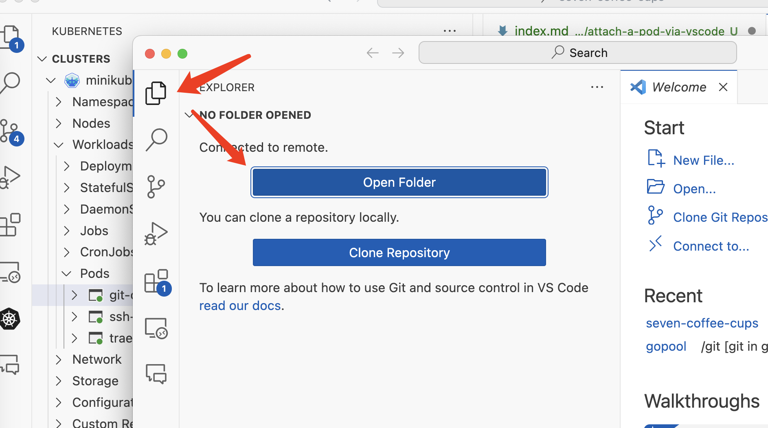Open Extensions view with badge in front window
768x428 pixels.
(158, 282)
